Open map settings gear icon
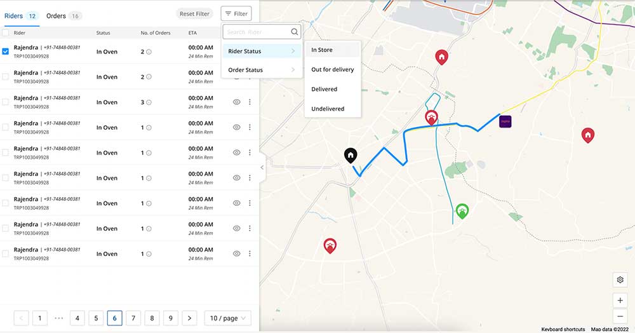The image size is (635, 333). tap(620, 280)
